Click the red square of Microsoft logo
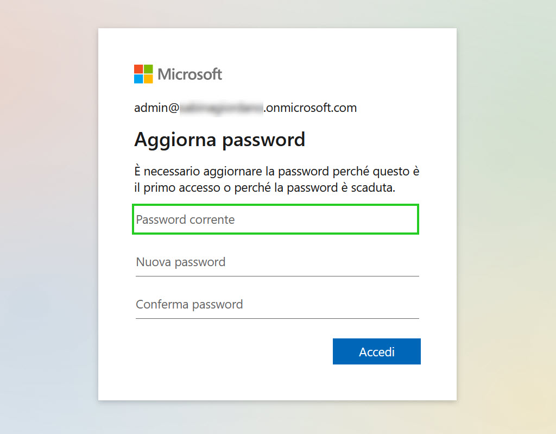Image resolution: width=556 pixels, height=434 pixels. tap(138, 69)
